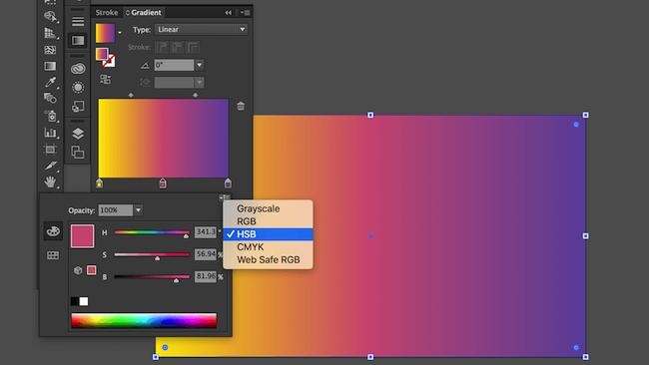649x365 pixels.
Task: Cycle the Gradient tab panel view arrows
Action: click(x=128, y=13)
